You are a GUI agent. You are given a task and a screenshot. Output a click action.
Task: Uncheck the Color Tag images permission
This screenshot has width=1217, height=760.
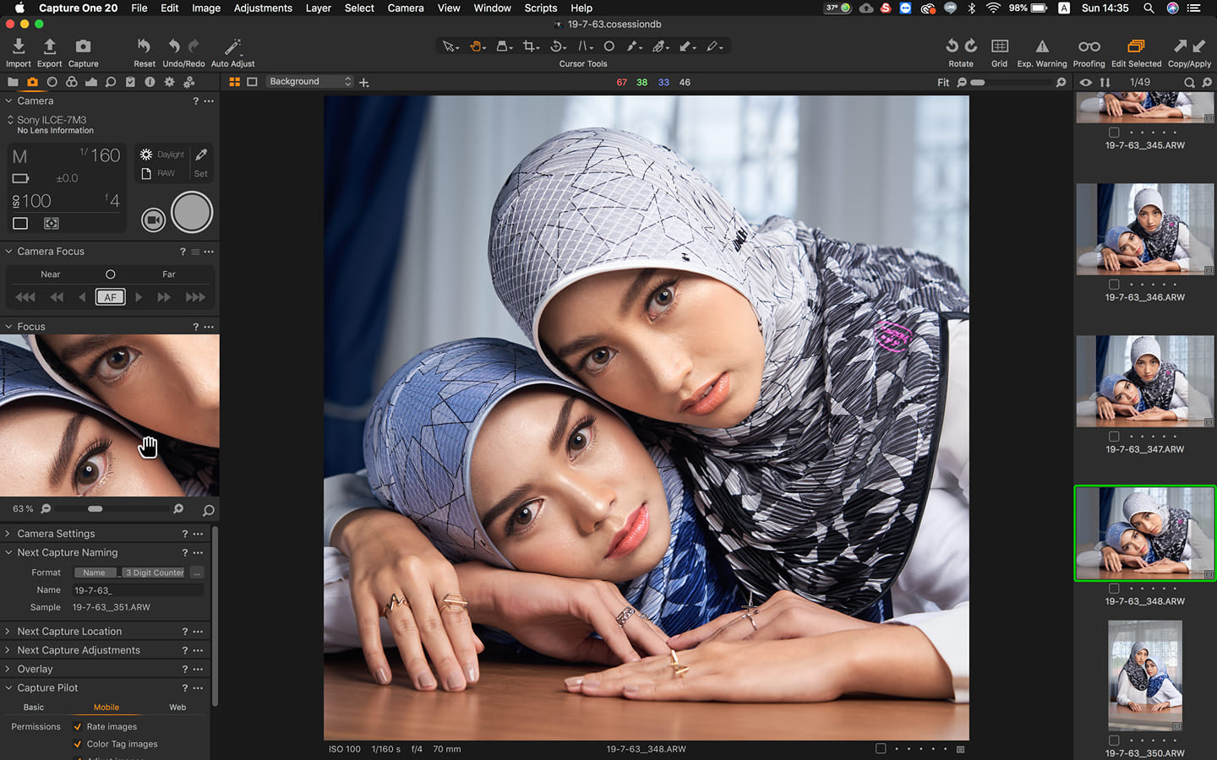(78, 745)
